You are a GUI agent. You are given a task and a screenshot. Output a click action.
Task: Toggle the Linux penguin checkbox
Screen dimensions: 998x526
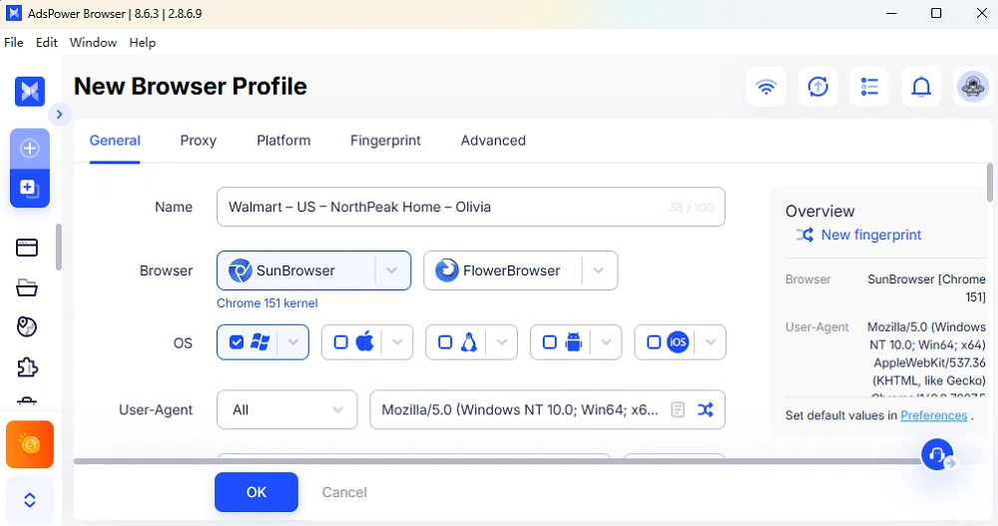click(x=445, y=342)
